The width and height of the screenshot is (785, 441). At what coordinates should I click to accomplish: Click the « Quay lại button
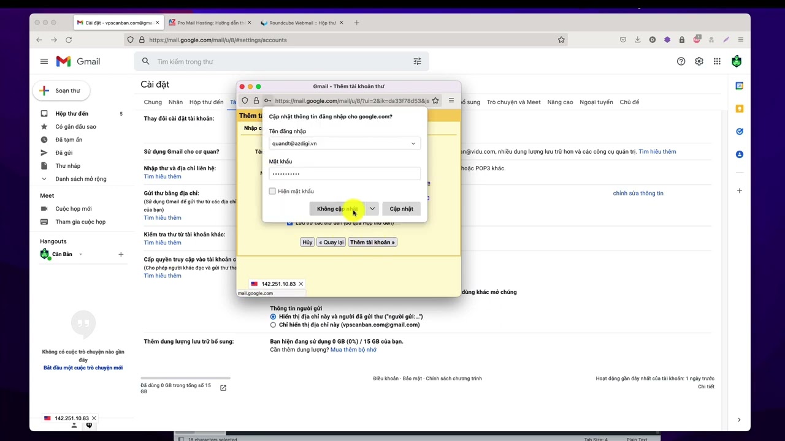point(331,242)
